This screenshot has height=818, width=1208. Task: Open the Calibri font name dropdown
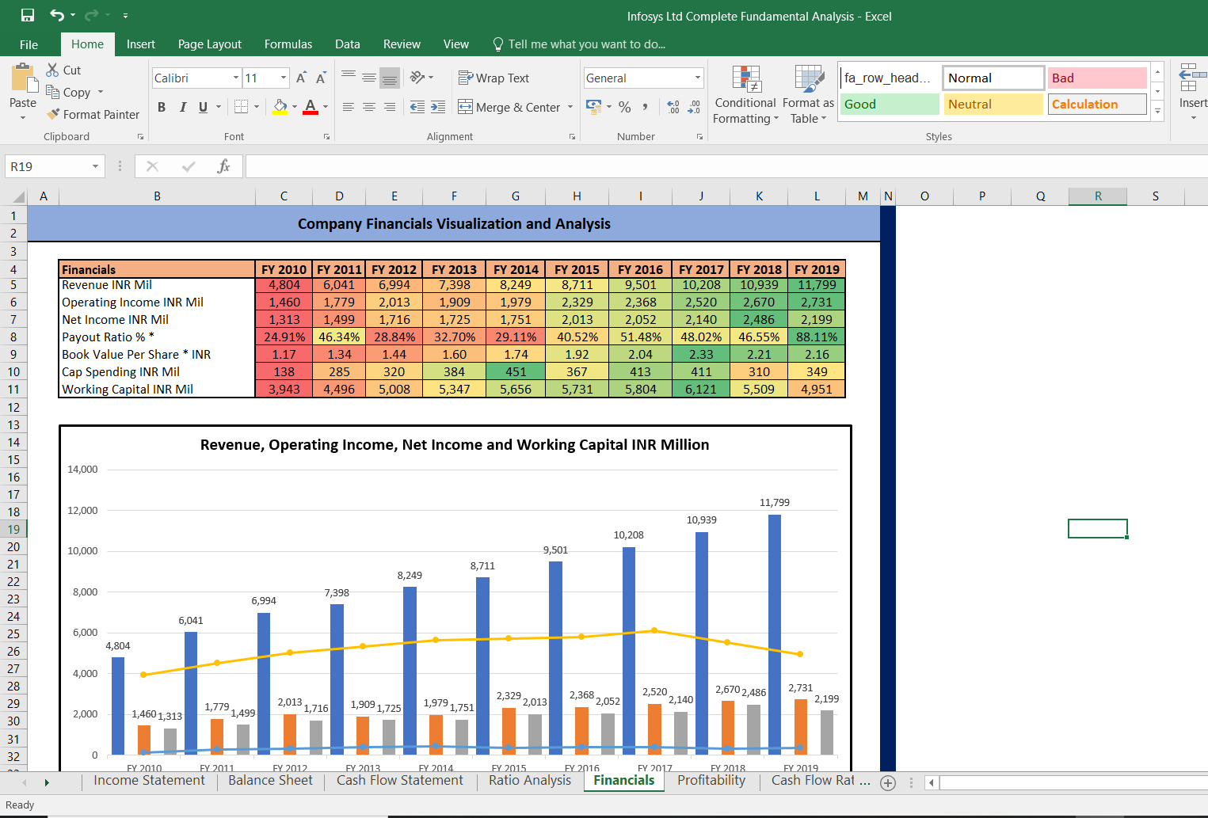click(236, 78)
